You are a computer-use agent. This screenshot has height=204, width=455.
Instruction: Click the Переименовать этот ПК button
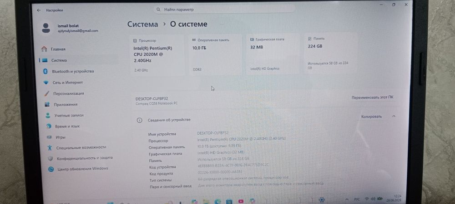tap(373, 97)
